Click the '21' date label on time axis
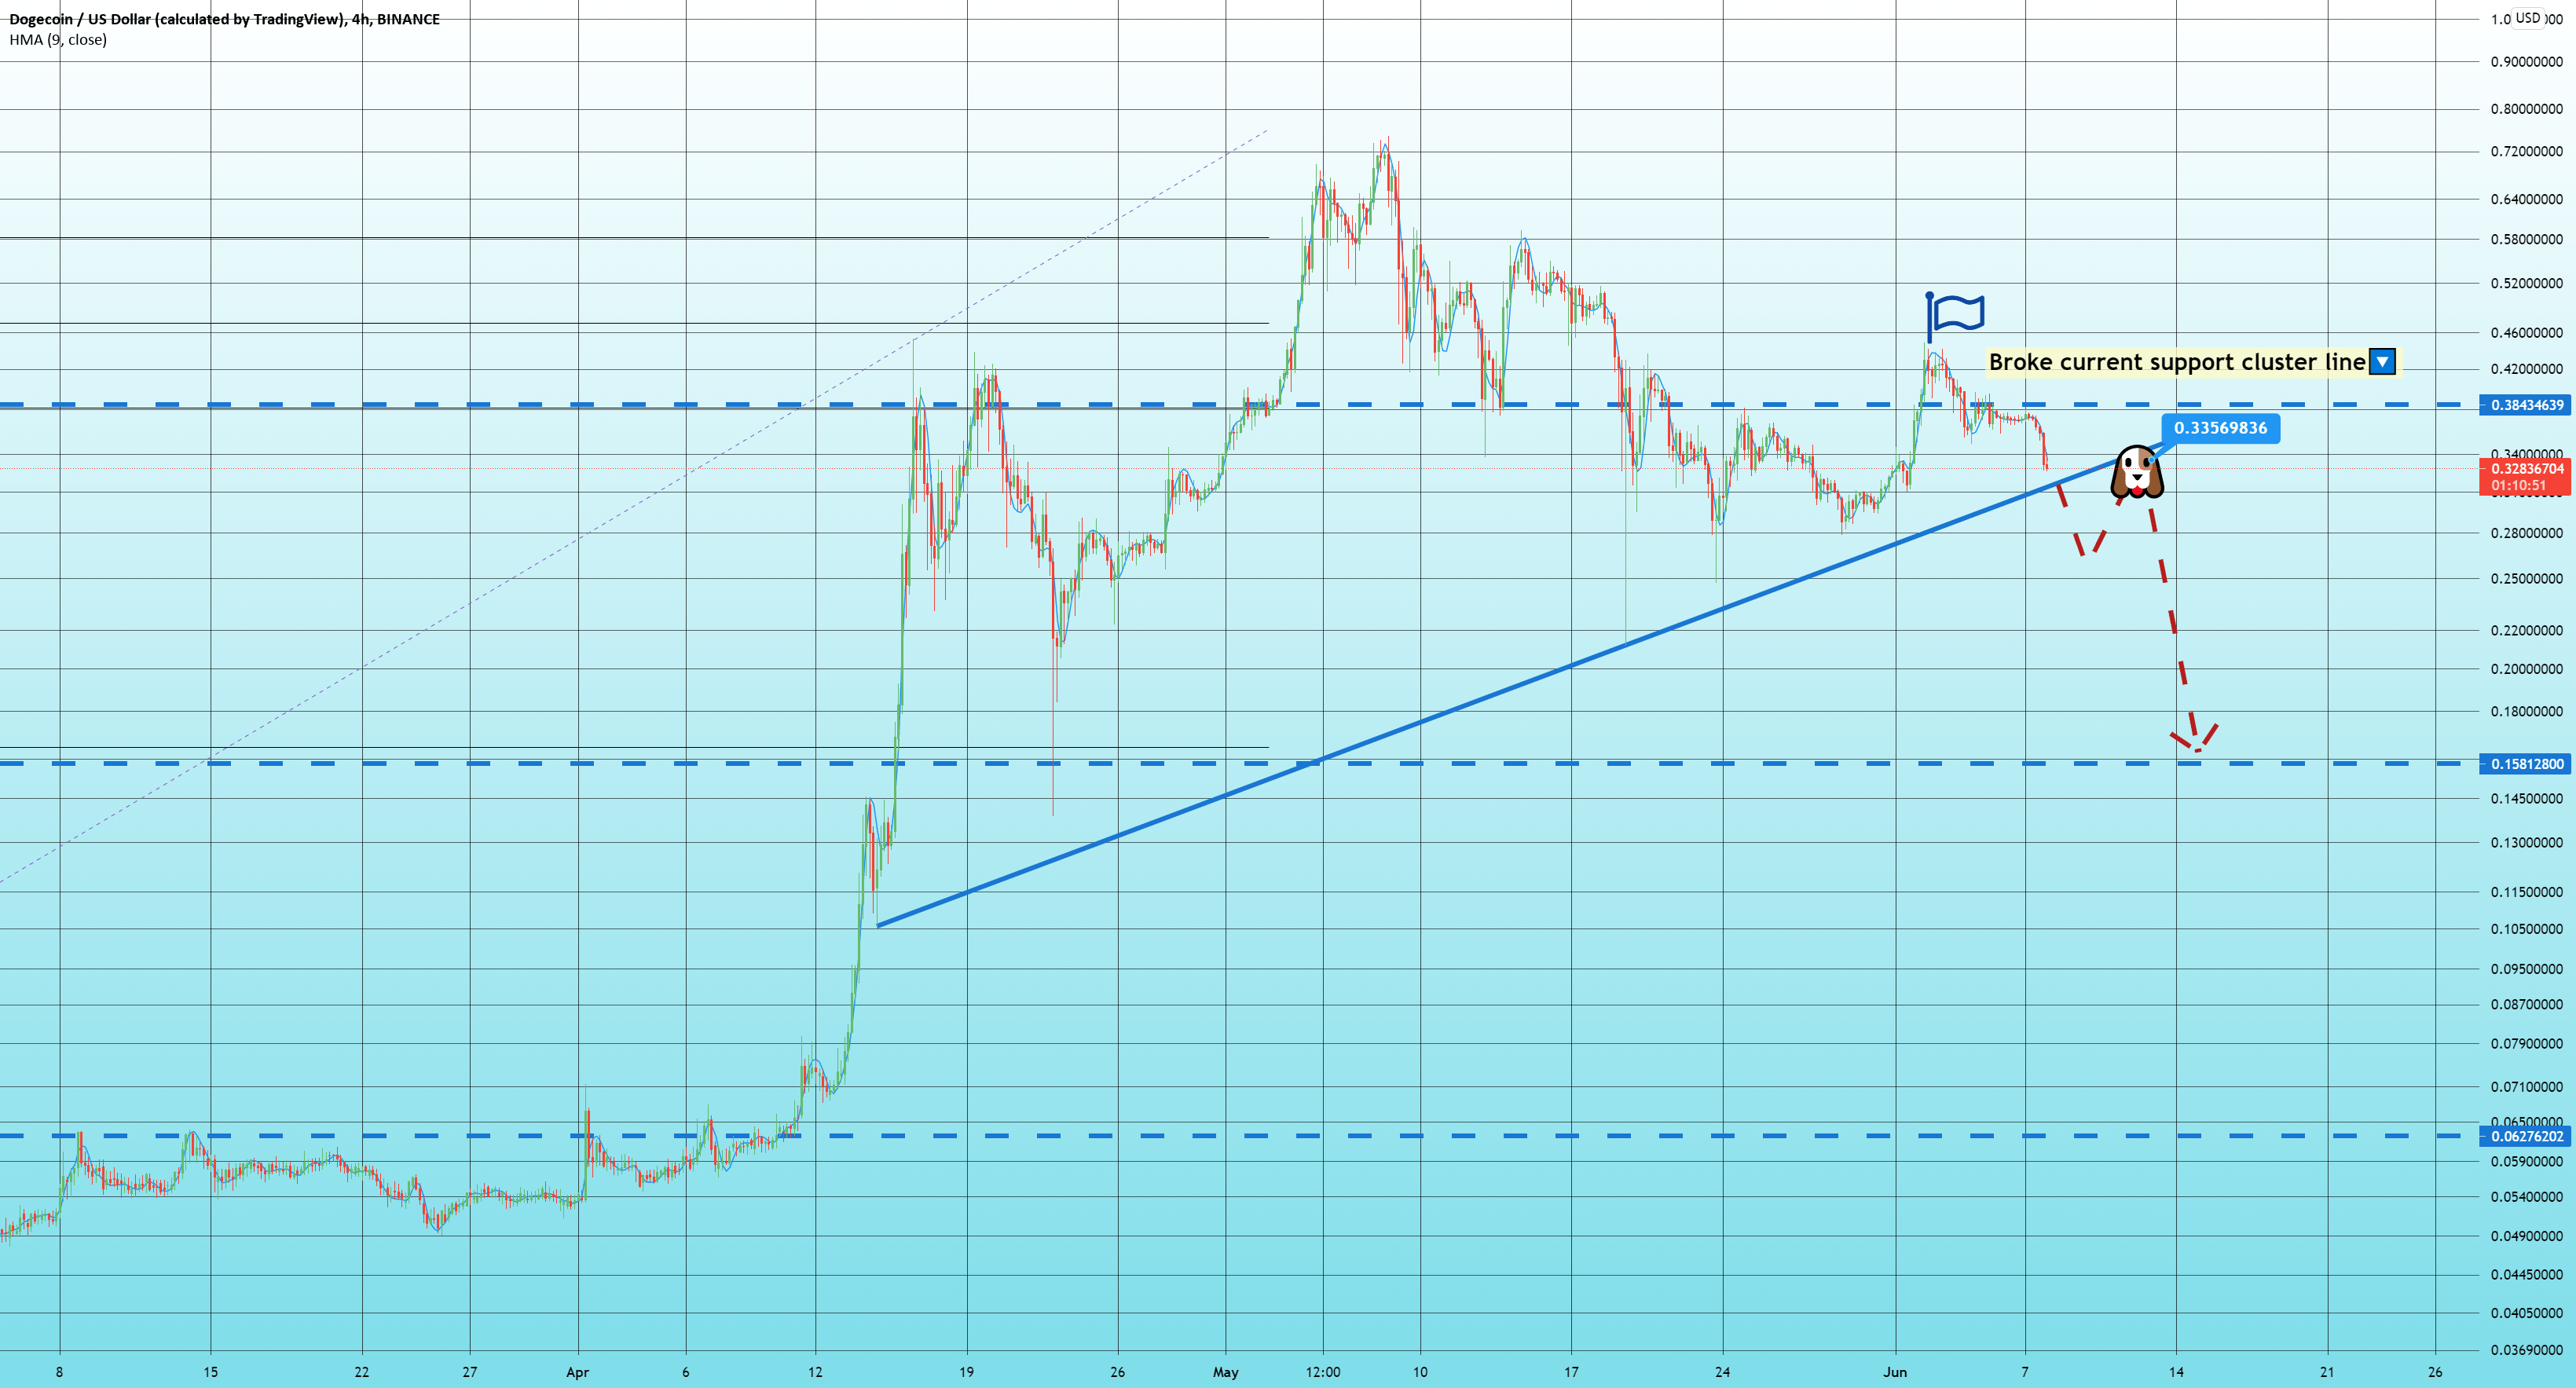 [2327, 1372]
